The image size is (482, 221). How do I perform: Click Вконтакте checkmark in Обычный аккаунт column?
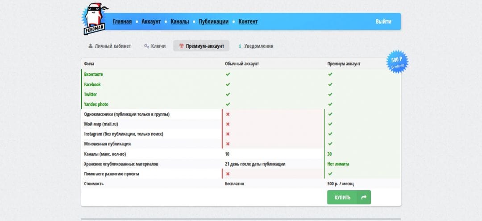click(x=228, y=75)
